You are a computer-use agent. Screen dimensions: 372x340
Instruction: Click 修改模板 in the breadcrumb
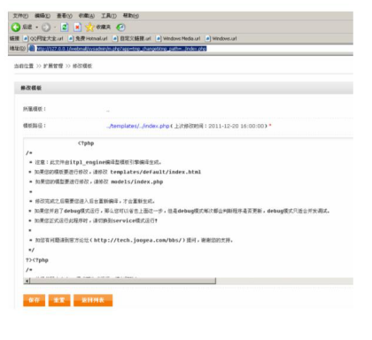click(x=82, y=66)
